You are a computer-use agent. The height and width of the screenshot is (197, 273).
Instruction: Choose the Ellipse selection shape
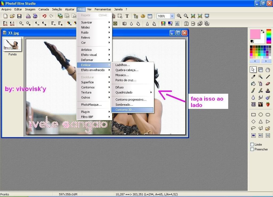(260, 115)
